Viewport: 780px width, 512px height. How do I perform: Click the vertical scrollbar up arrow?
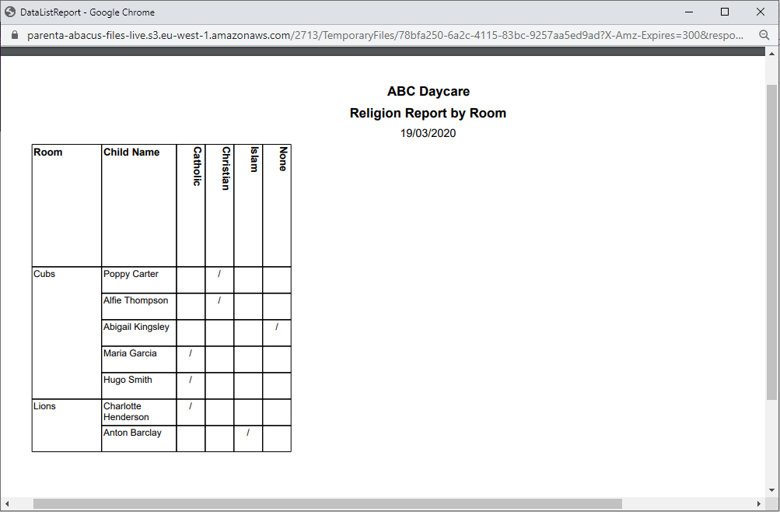771,53
